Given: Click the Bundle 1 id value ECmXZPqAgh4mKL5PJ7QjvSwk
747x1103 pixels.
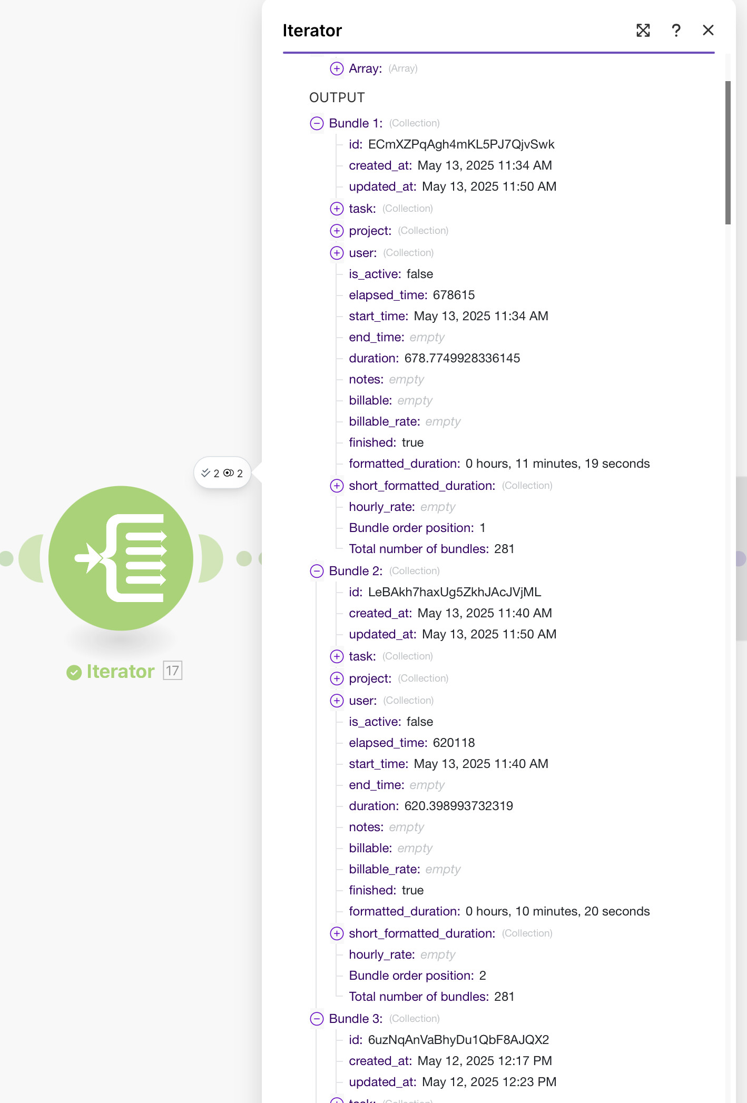Looking at the screenshot, I should (x=461, y=144).
